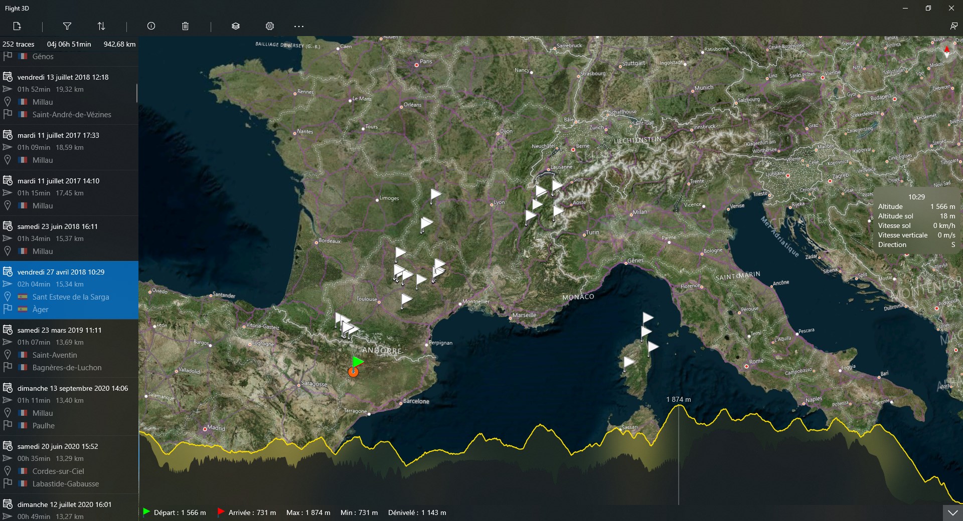Screen dimensions: 963x521
Task: Click the 'Min : 731 m' value
Action: click(359, 512)
